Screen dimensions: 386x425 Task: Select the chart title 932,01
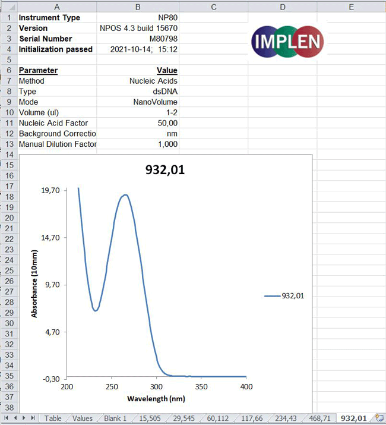click(x=165, y=169)
